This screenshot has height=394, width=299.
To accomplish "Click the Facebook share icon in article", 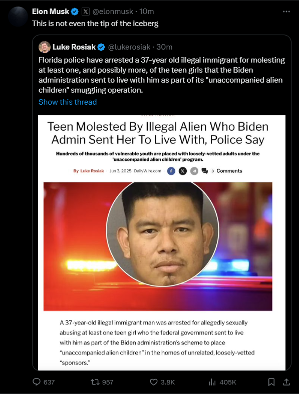I will coord(171,171).
